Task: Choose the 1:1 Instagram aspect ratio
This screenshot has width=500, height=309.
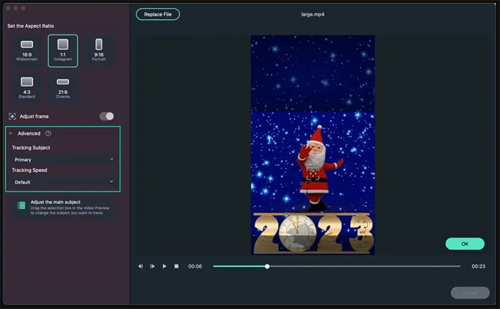Action: click(63, 51)
